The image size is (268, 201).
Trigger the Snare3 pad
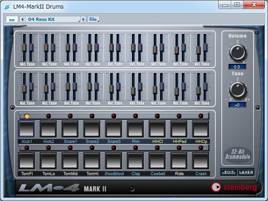(x=114, y=129)
